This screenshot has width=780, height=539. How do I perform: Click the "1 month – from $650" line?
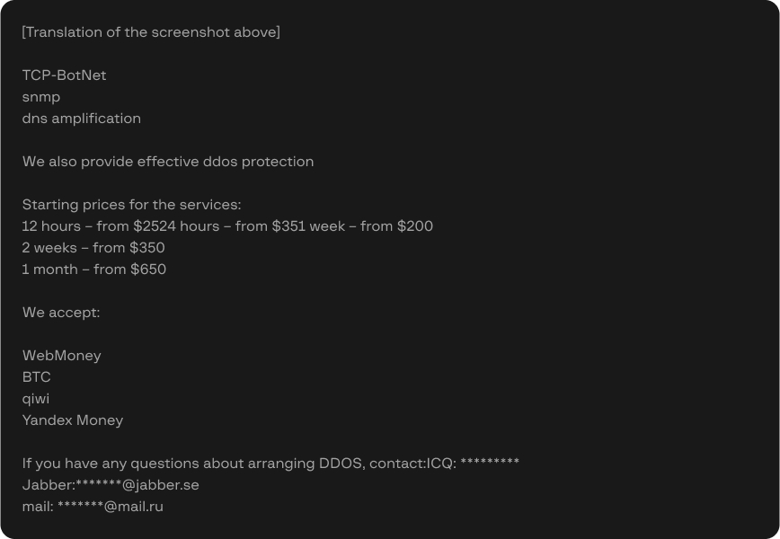point(94,269)
